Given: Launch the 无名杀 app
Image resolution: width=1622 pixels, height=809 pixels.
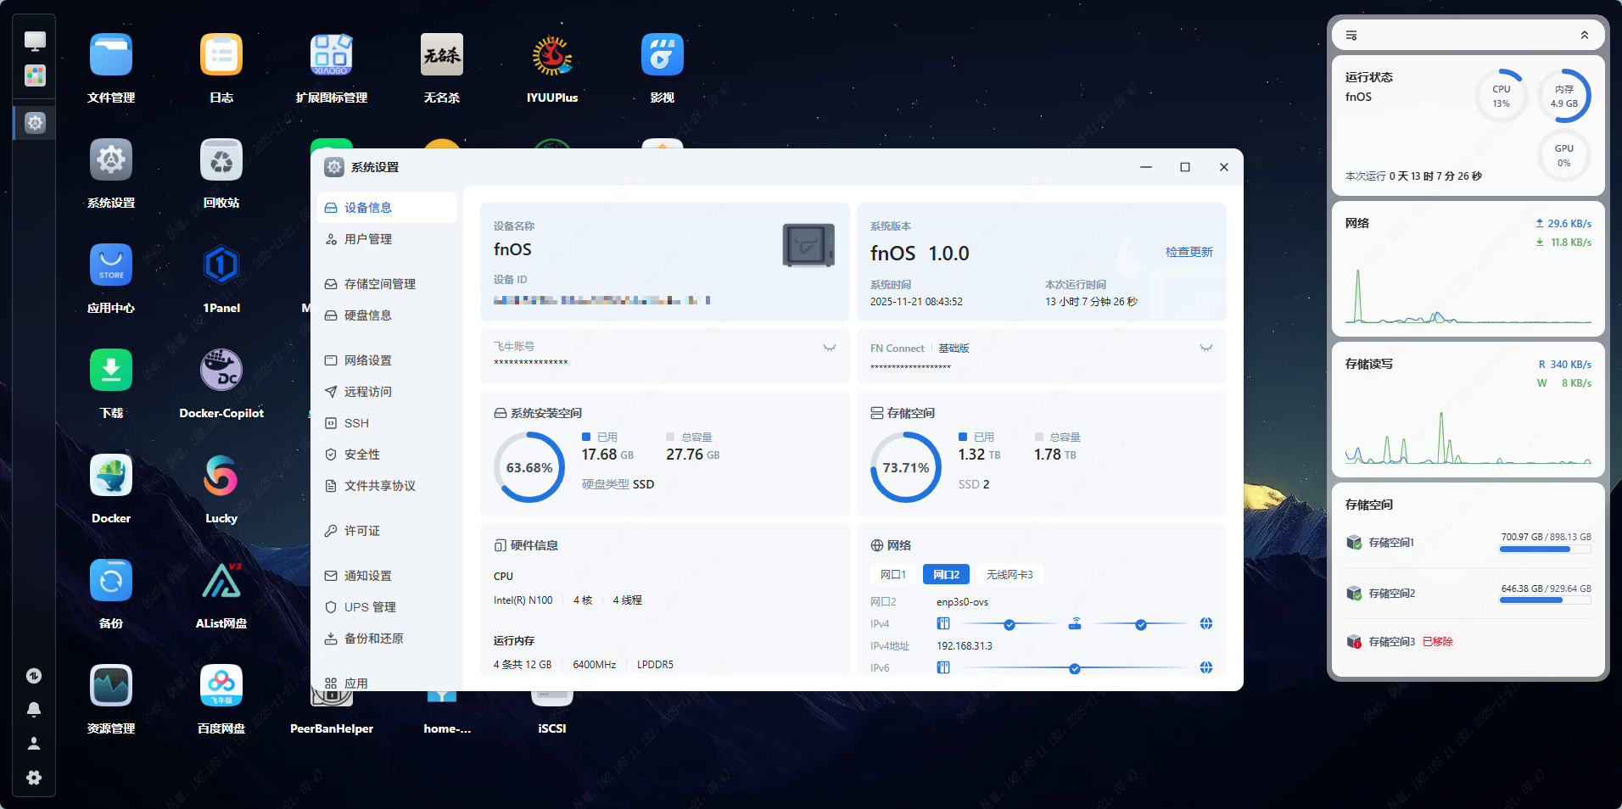Looking at the screenshot, I should coord(442,55).
